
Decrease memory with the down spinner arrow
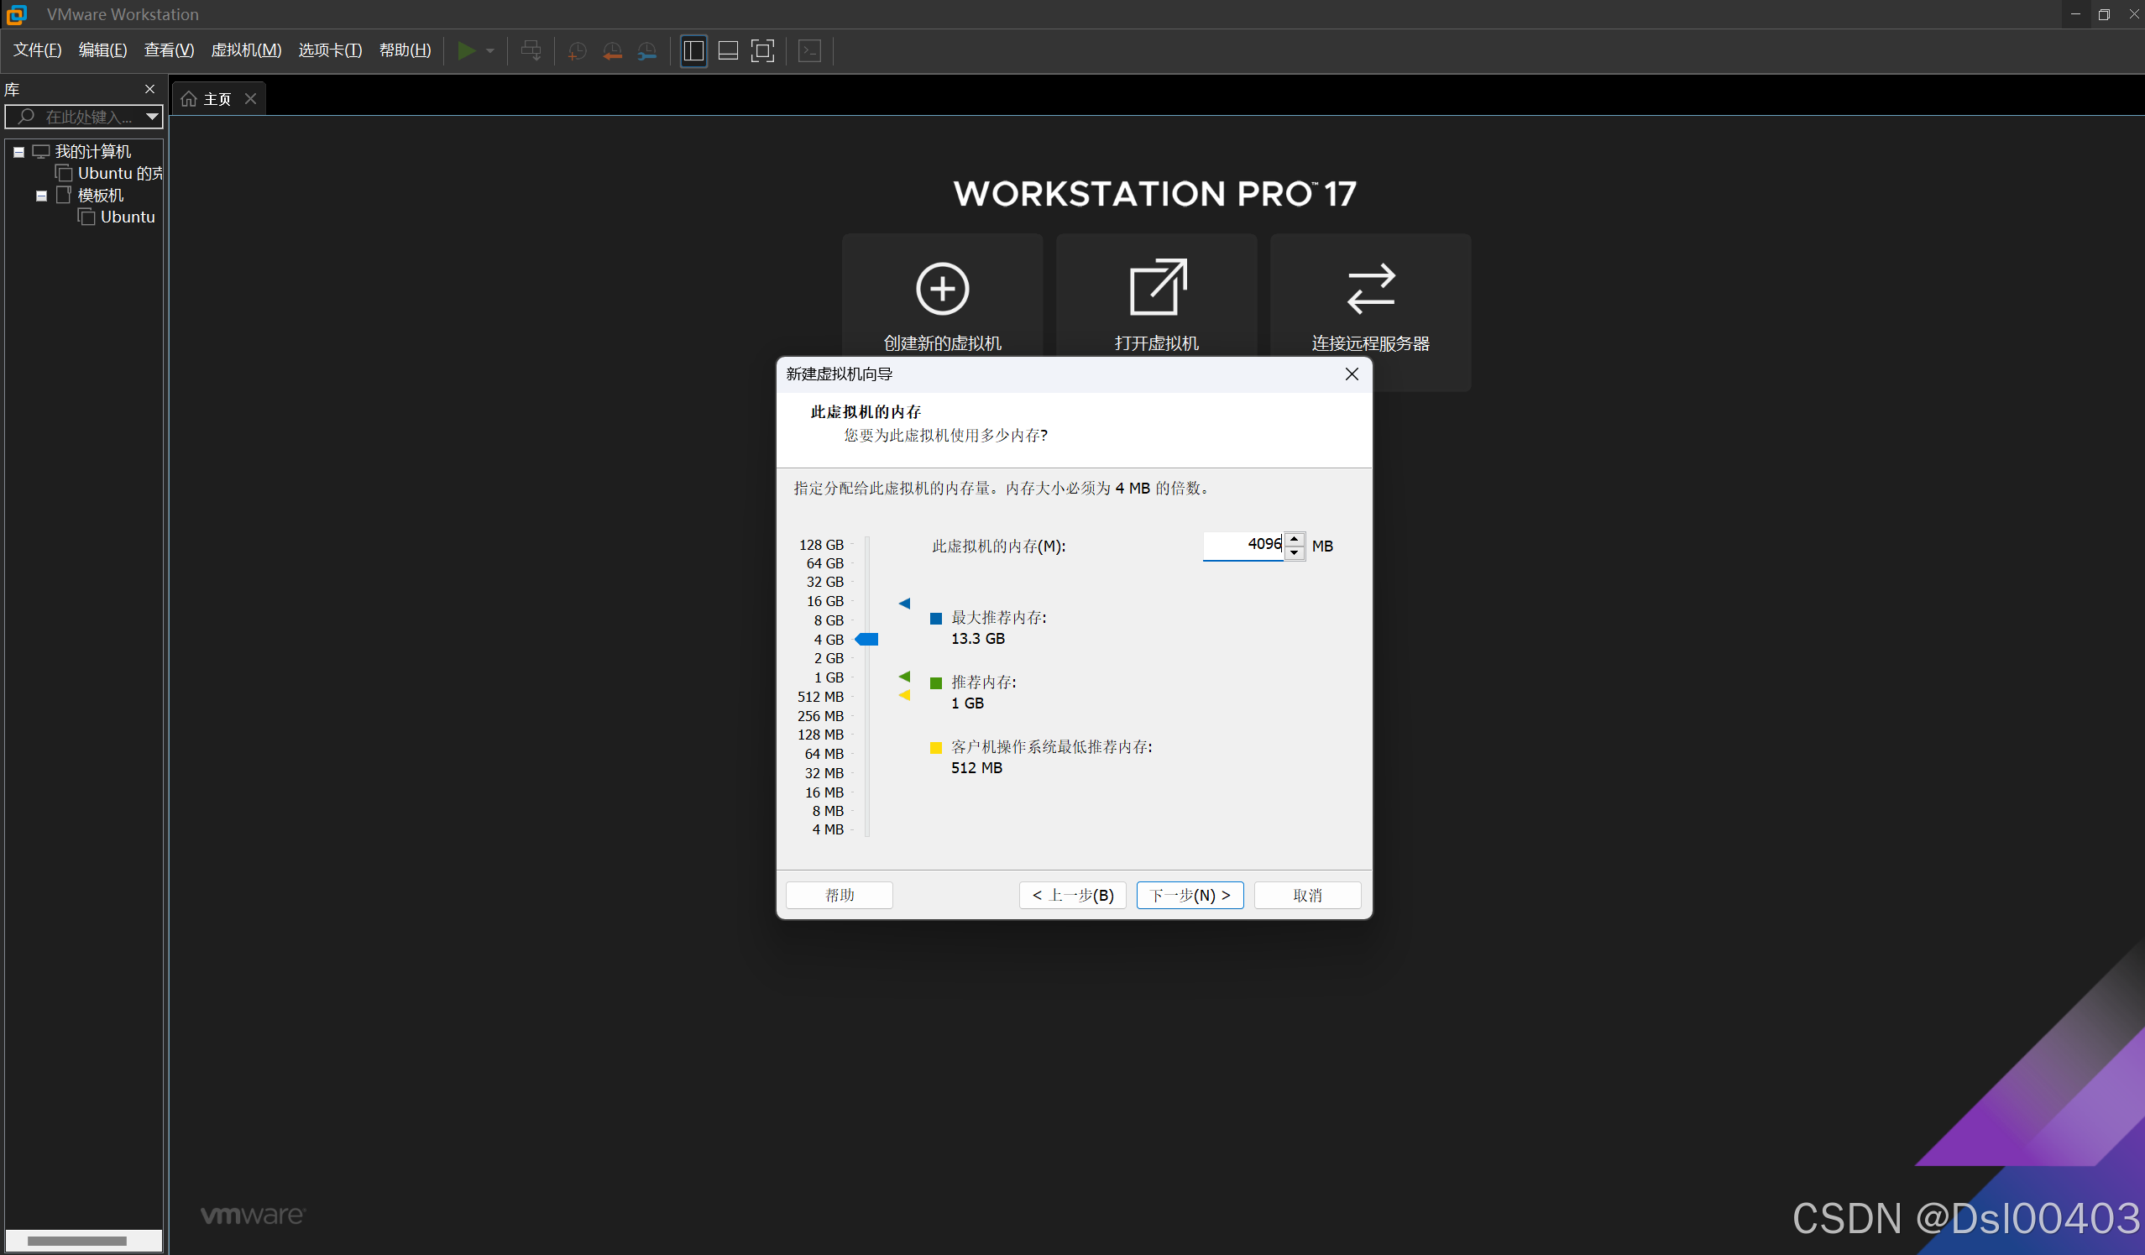point(1295,553)
